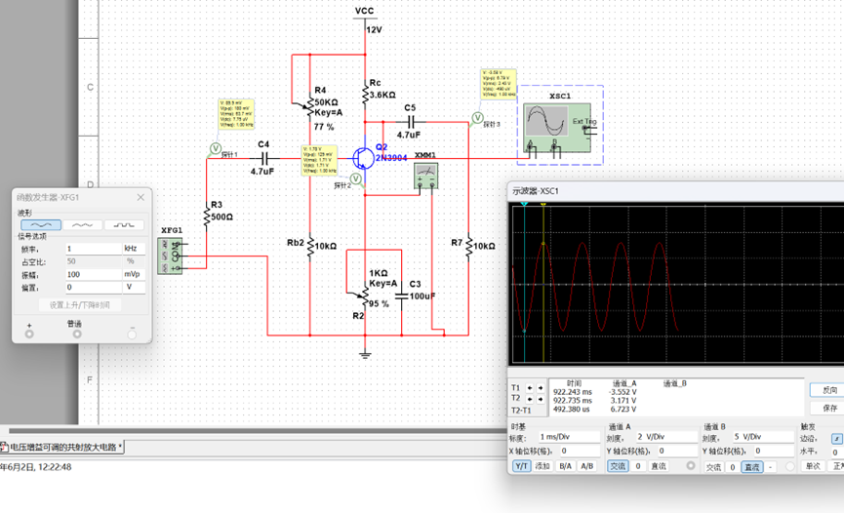The image size is (844, 513).
Task: Click the XMM1 multimeter icon
Action: coord(425,176)
